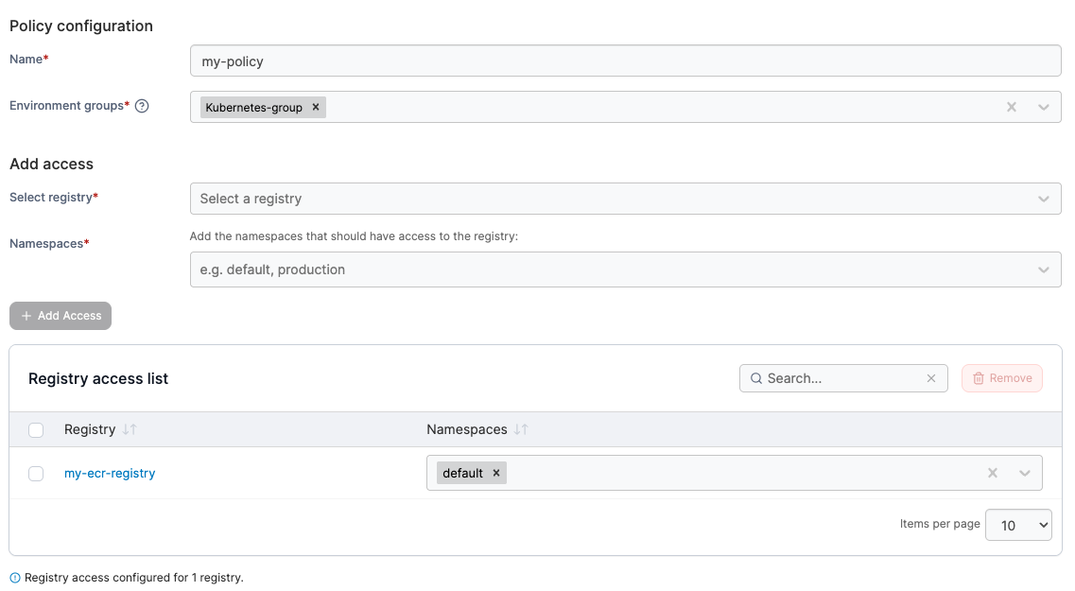Toggle the select-all registries checkbox

pyautogui.click(x=36, y=430)
